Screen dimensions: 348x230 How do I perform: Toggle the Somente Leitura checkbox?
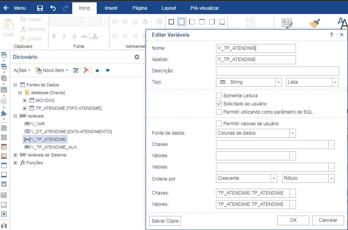[x=219, y=96]
